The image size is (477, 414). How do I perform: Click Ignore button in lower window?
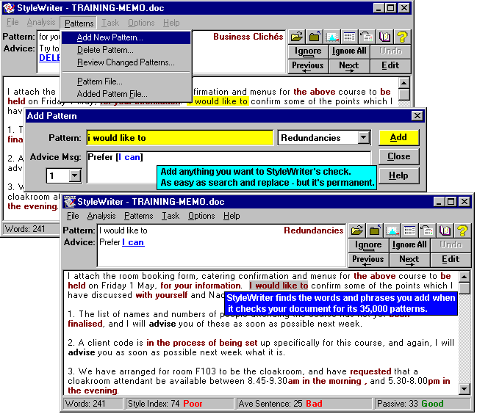click(368, 245)
